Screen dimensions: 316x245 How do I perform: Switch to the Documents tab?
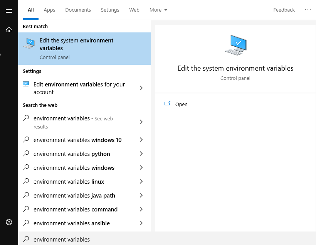coord(78,10)
